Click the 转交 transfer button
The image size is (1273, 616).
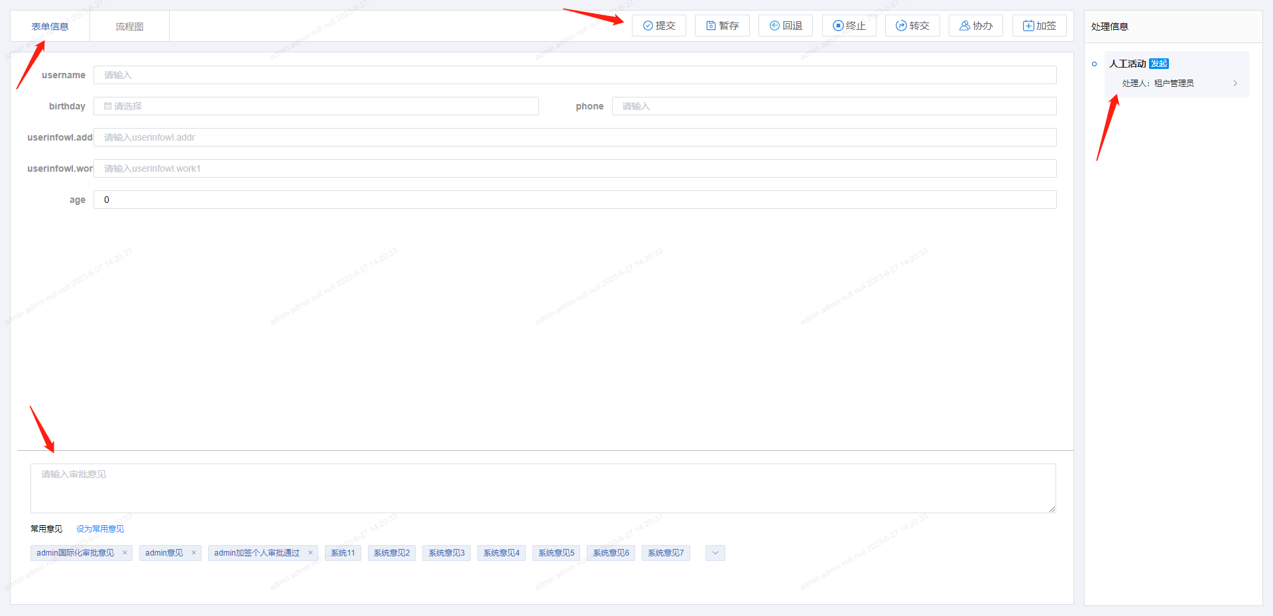[912, 26]
